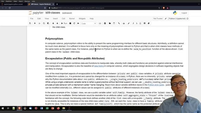Copy selected cells icon
This screenshot has width=201, height=113.
click(44, 23)
